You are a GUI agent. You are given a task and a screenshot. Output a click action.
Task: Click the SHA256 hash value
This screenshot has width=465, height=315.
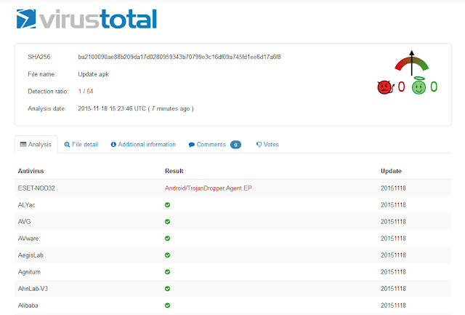coord(179,57)
